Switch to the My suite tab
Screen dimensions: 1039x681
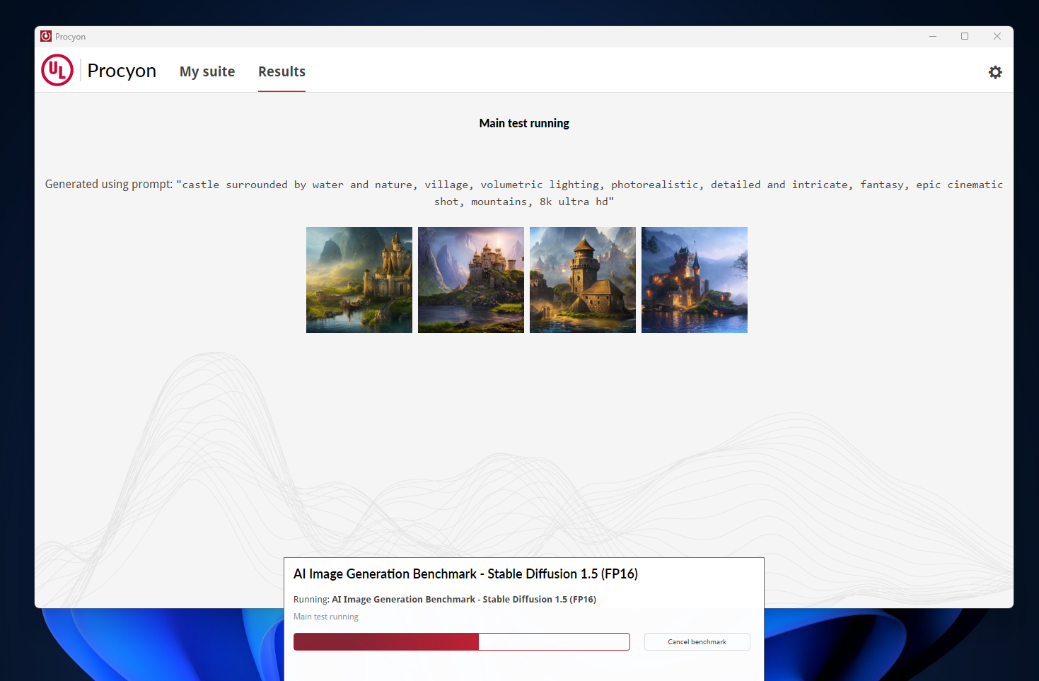(207, 71)
